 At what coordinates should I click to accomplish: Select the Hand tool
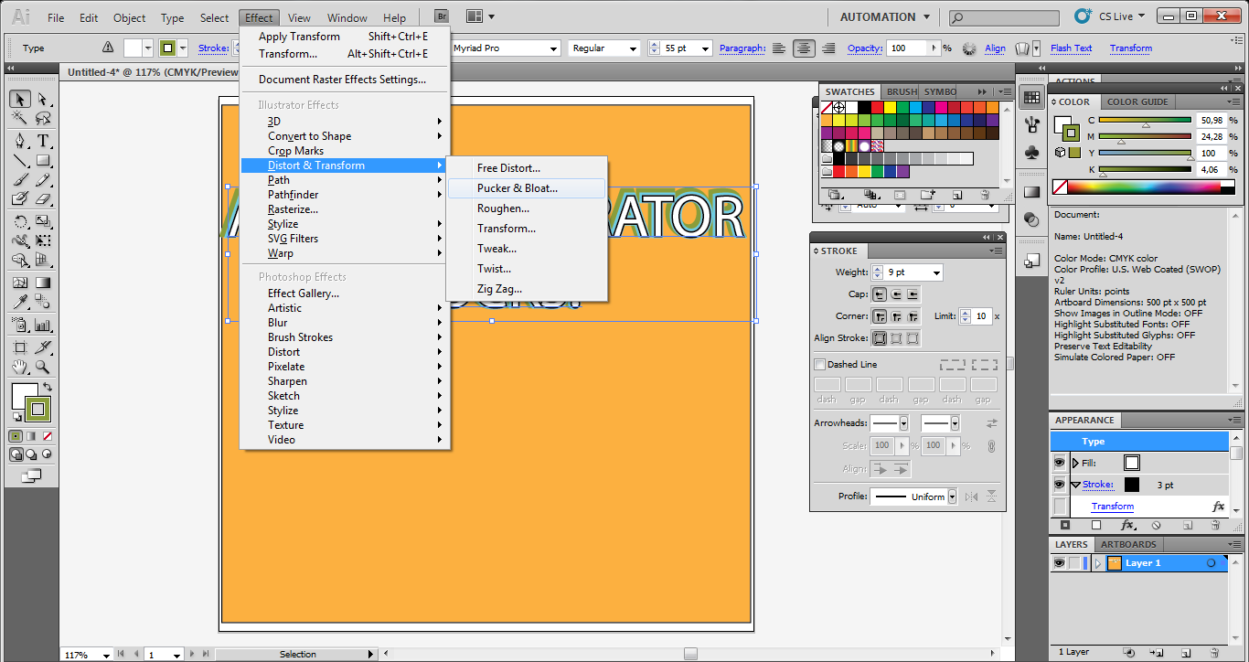coord(20,367)
